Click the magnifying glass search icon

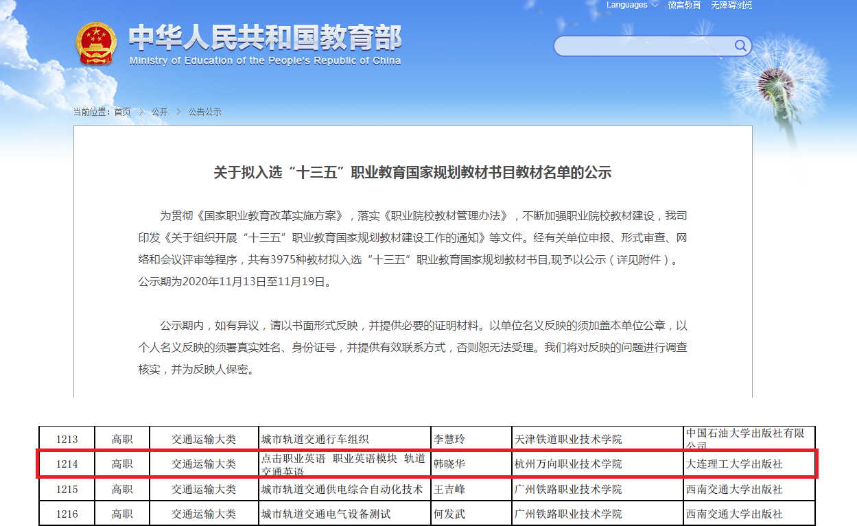(x=740, y=46)
